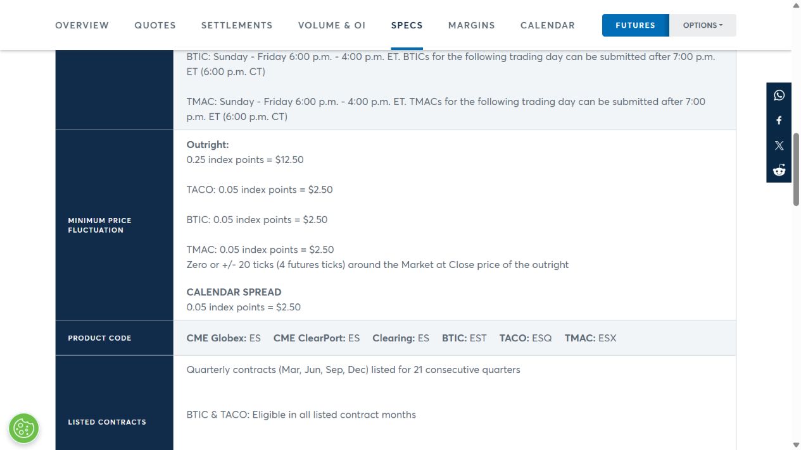Click 'CME Globex: ES' code
The image size is (801, 450).
coord(224,338)
